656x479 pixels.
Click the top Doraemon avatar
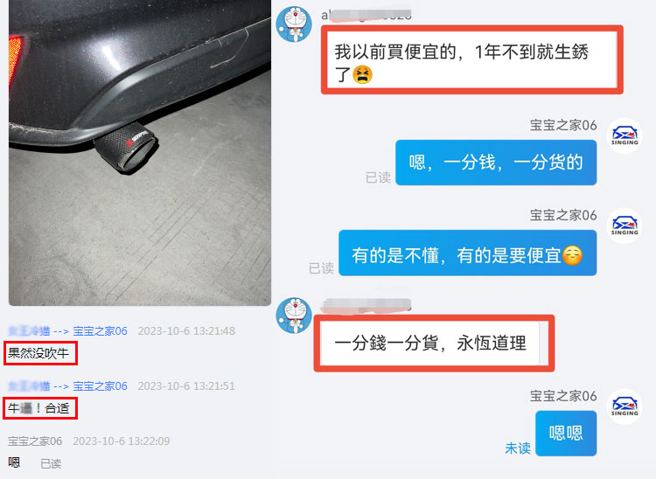294,24
